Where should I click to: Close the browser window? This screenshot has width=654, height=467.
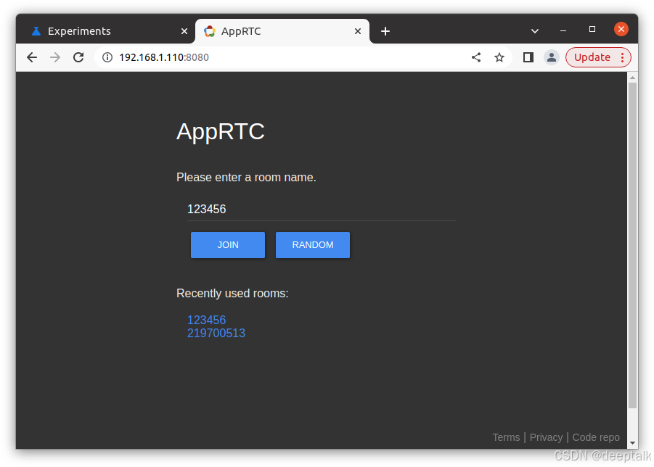(x=621, y=29)
